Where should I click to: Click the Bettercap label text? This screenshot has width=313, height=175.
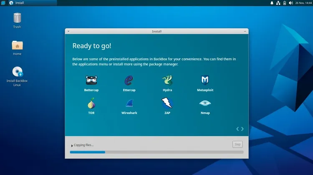91,90
